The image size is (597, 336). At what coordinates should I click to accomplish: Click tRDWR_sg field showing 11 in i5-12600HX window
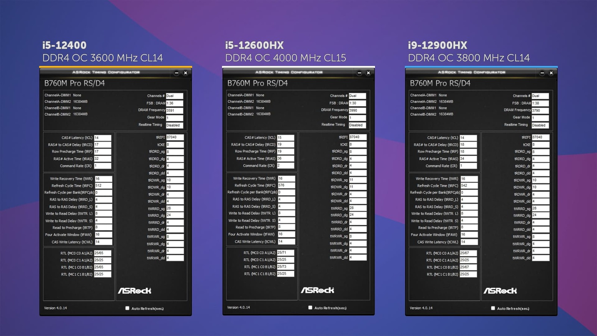(358, 180)
